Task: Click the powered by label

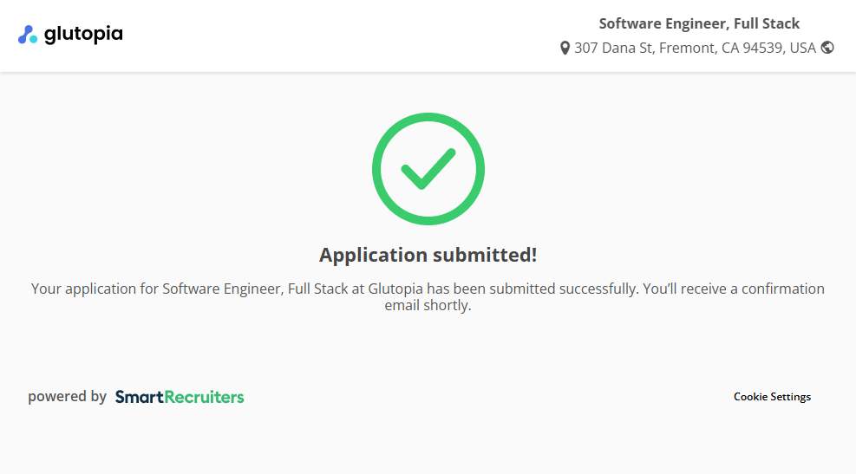Action: [x=67, y=397]
